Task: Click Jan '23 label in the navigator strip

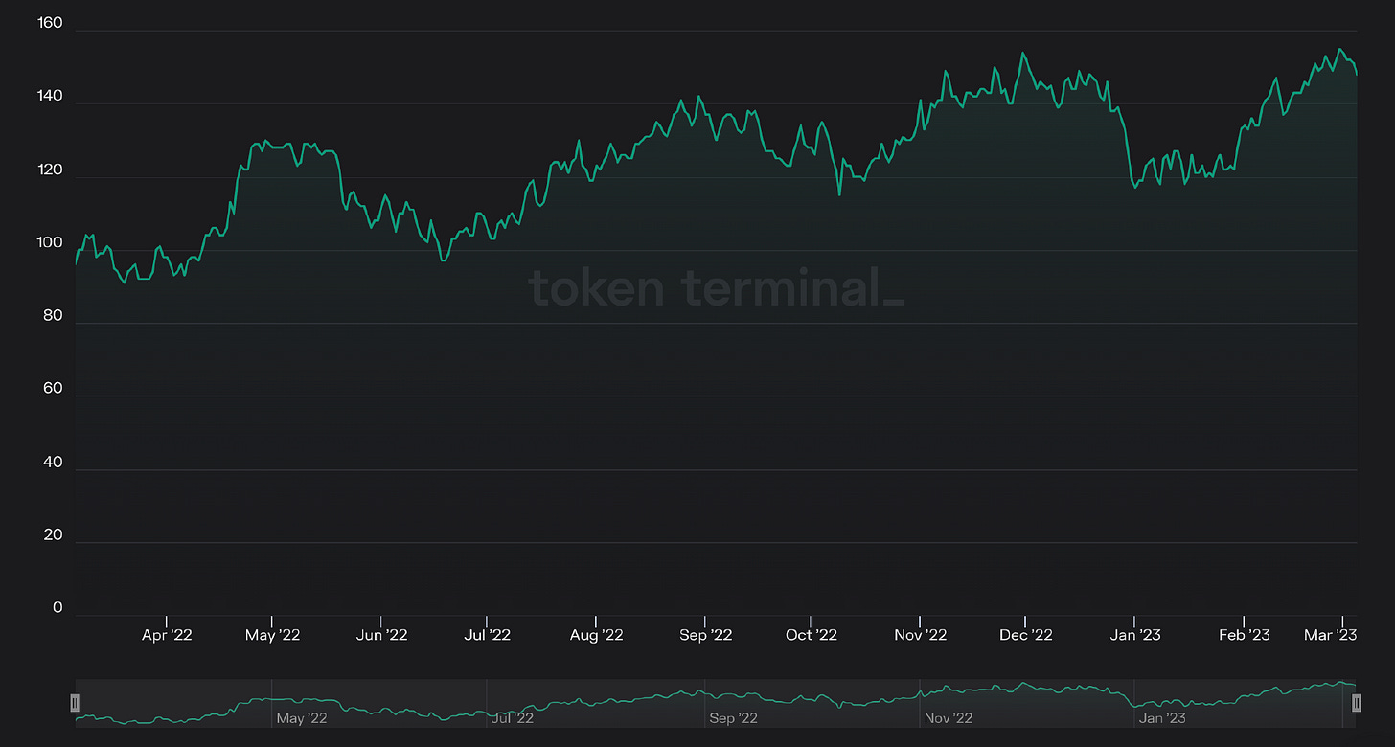Action: (1162, 718)
